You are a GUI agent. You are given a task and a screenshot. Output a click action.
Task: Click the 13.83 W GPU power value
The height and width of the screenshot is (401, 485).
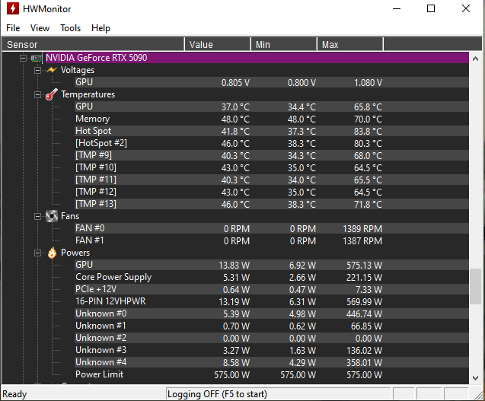[x=235, y=266]
